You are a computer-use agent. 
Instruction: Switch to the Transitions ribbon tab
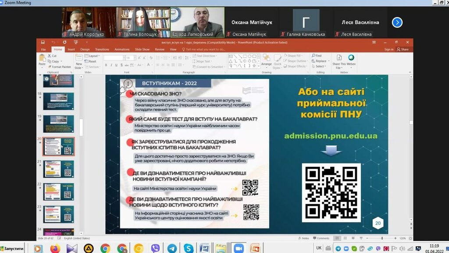(102, 50)
